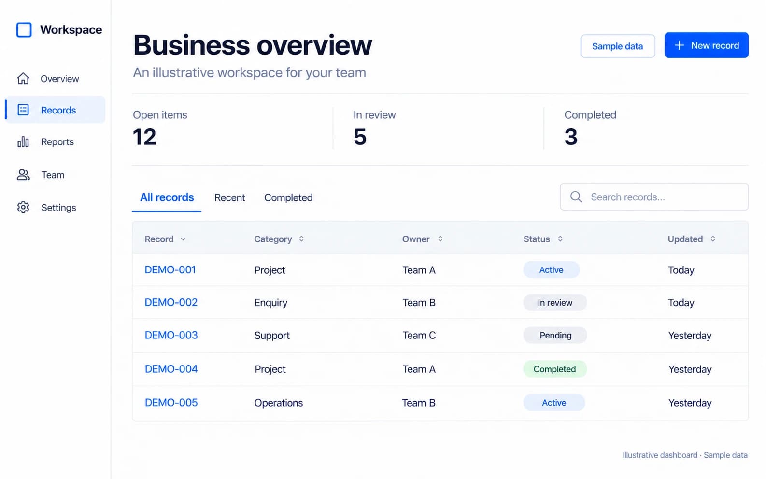Screen dimensions: 766x479
Task: Click the Records list icon in sidebar
Action: click(23, 110)
